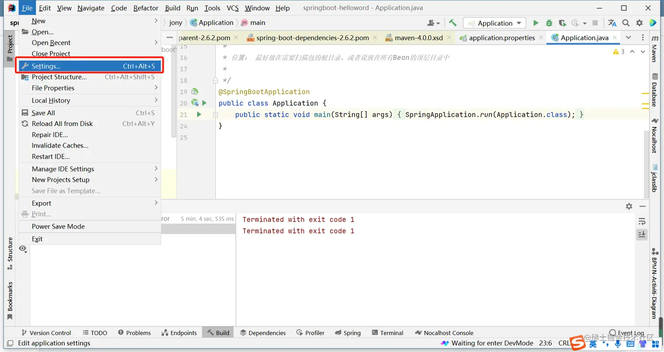Open the Spring tool window
Image resolution: width=664 pixels, height=352 pixels.
[x=347, y=333]
